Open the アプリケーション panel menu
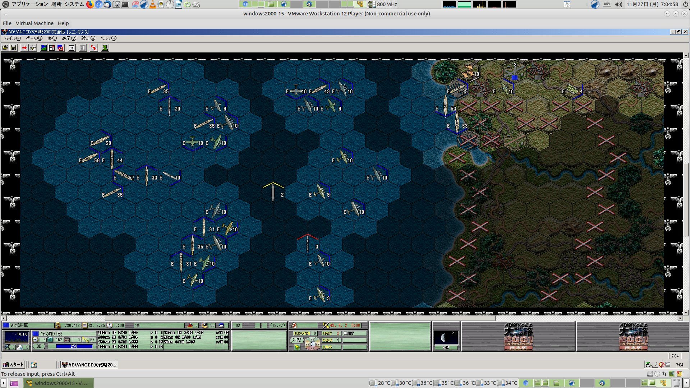Screen dimensions: 690x388 (29, 4)
